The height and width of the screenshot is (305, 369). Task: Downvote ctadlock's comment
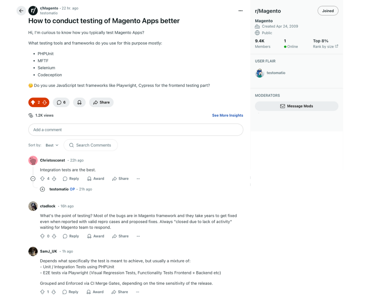[x=54, y=236]
